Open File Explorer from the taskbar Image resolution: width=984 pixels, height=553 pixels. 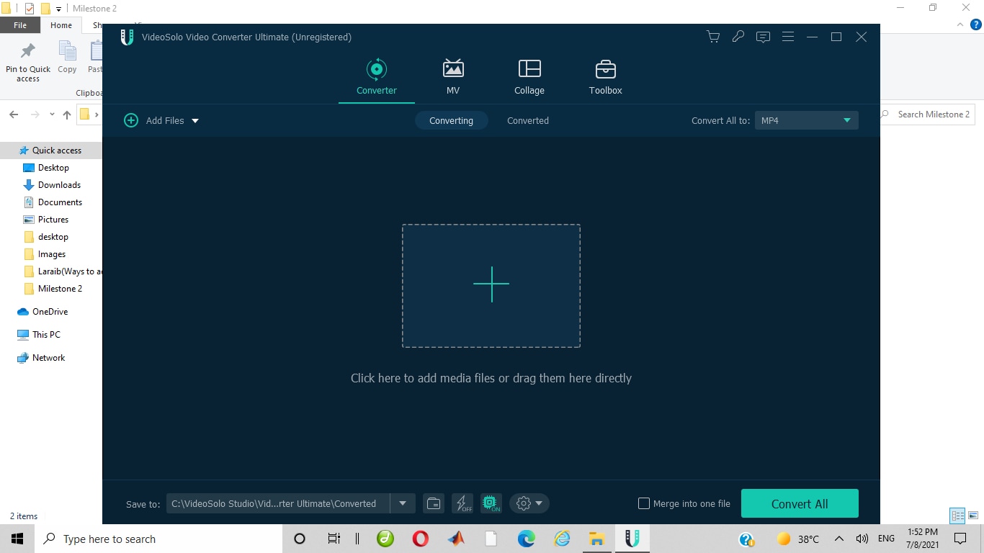[x=596, y=539]
